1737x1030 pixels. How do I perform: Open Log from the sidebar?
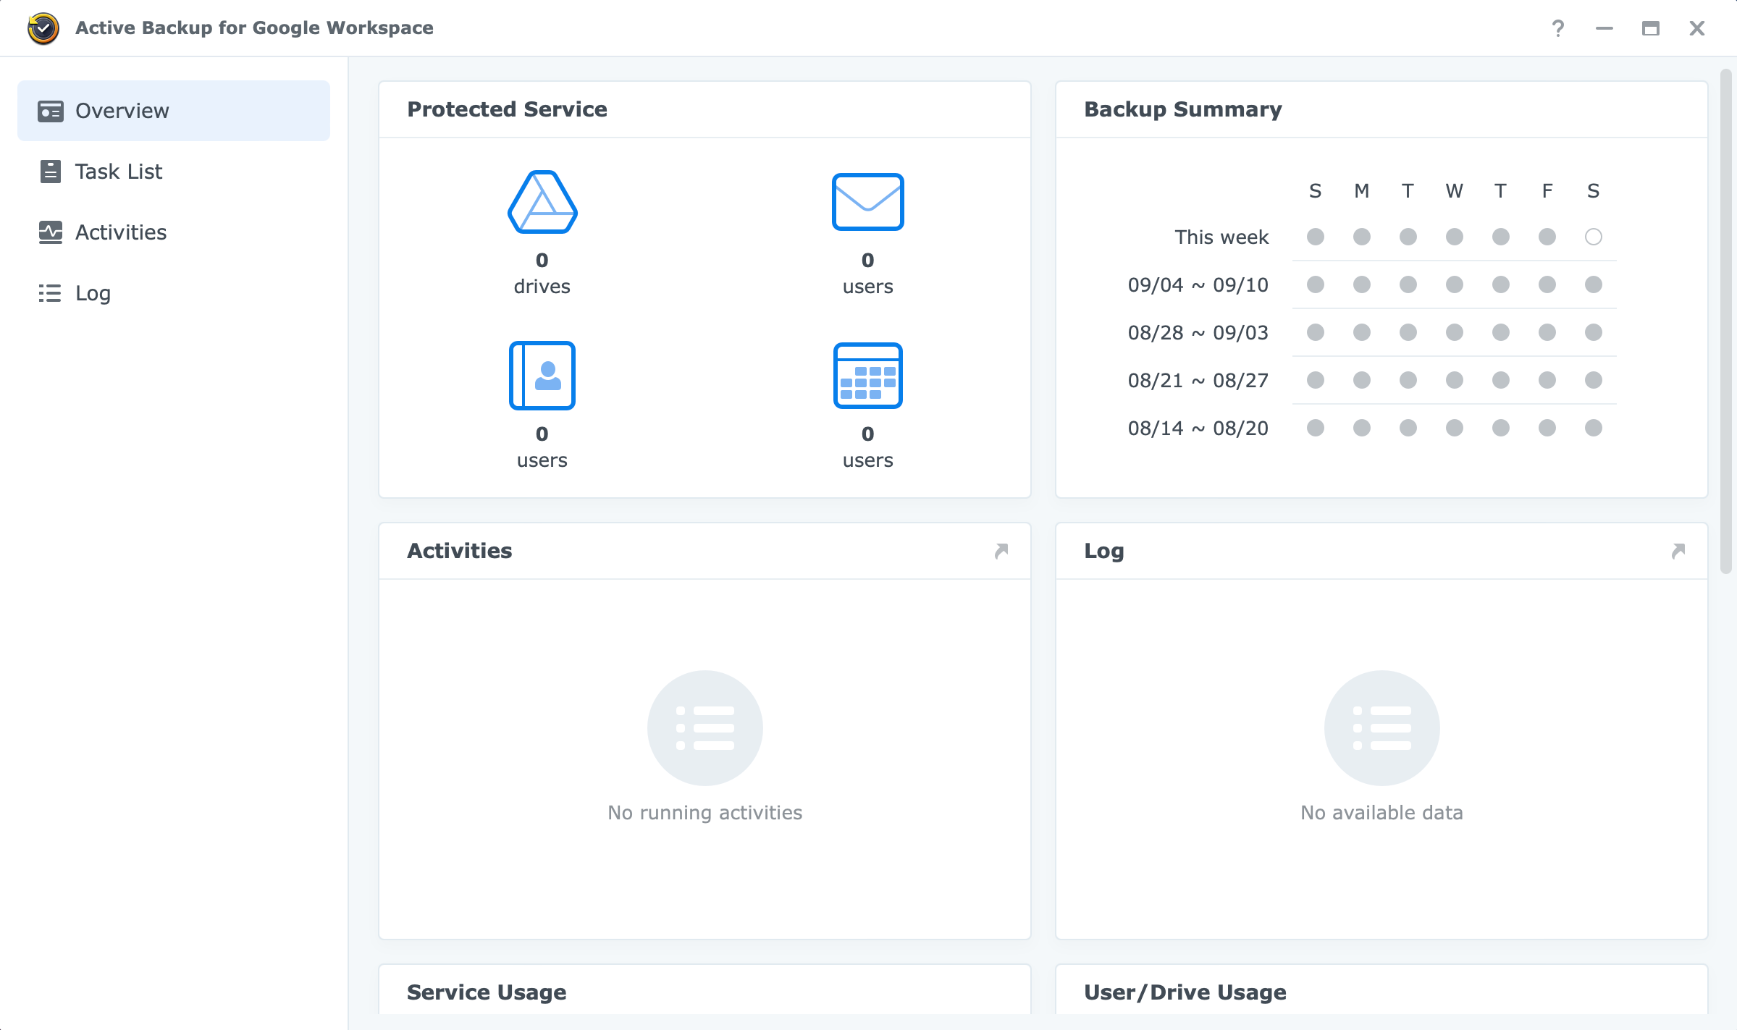174,293
